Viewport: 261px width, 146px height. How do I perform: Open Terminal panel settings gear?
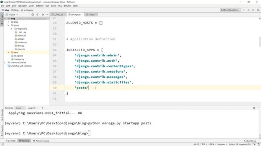tap(254, 108)
